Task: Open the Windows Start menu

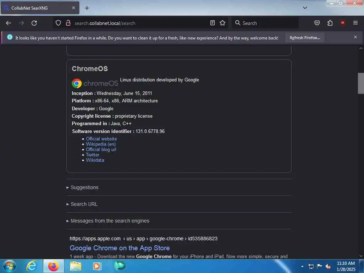Action: pyautogui.click(x=10, y=266)
